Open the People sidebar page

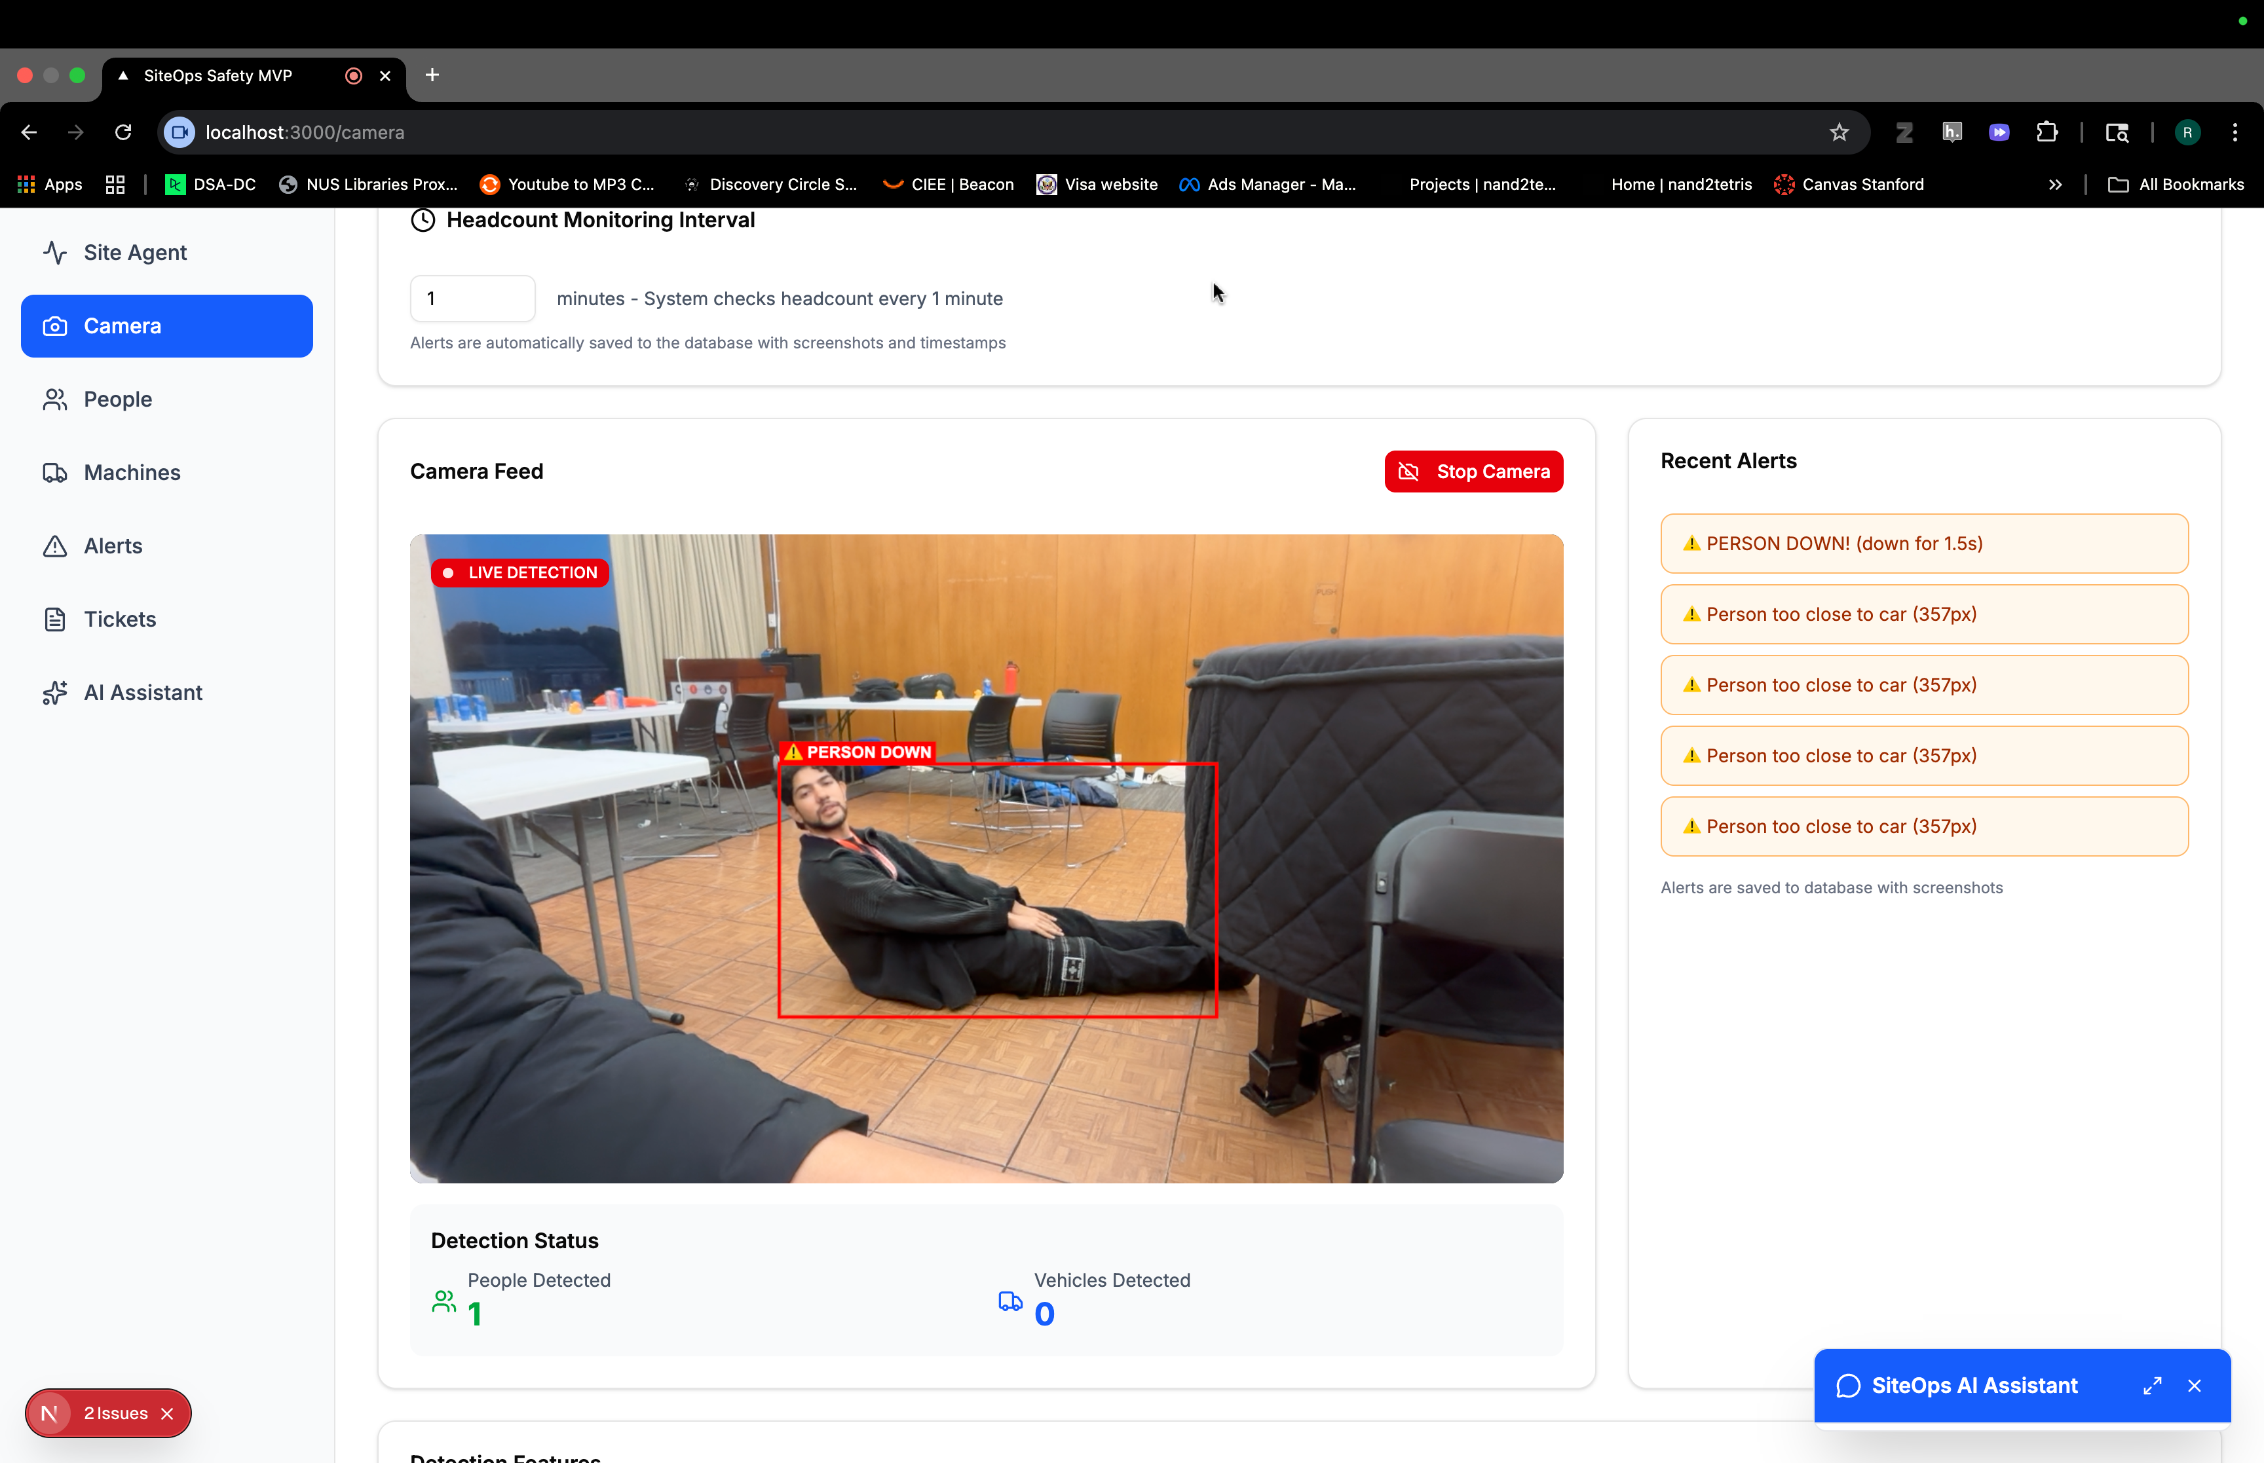(117, 399)
